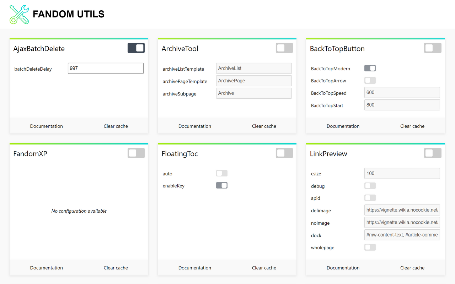Click the 'No configuration available' message
The image size is (455, 284).
click(x=79, y=211)
